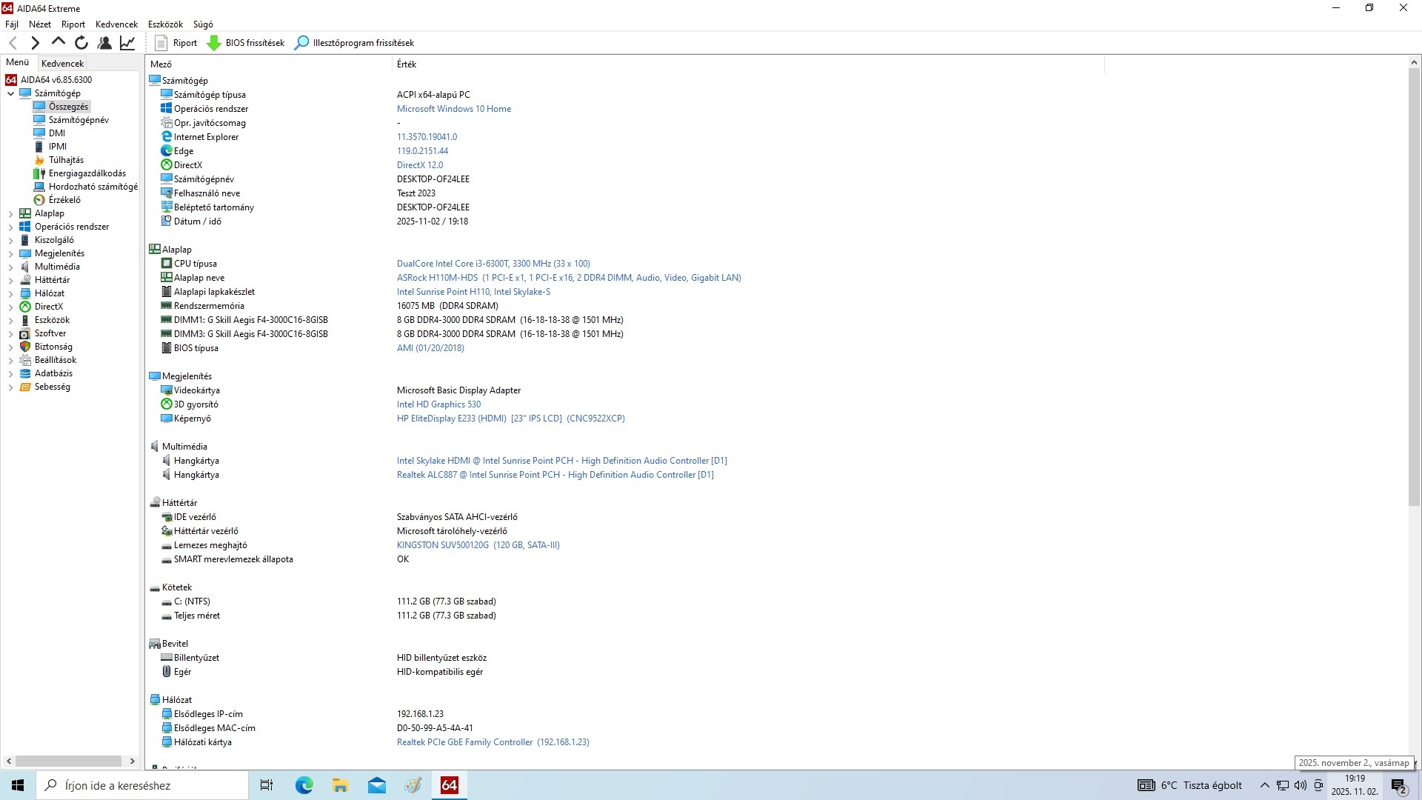Click the Refresh toolbar icon
Viewport: 1422px width, 800px height.
(x=81, y=43)
